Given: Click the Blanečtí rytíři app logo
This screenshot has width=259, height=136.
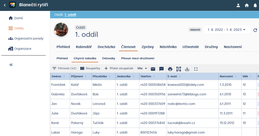Looking at the screenshot, I should tap(12, 5).
